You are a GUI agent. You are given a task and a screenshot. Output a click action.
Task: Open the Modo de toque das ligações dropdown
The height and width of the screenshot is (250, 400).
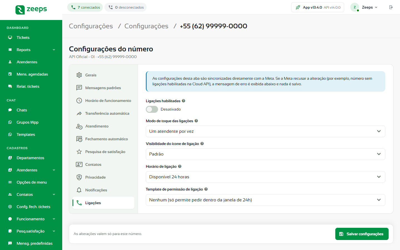click(265, 131)
